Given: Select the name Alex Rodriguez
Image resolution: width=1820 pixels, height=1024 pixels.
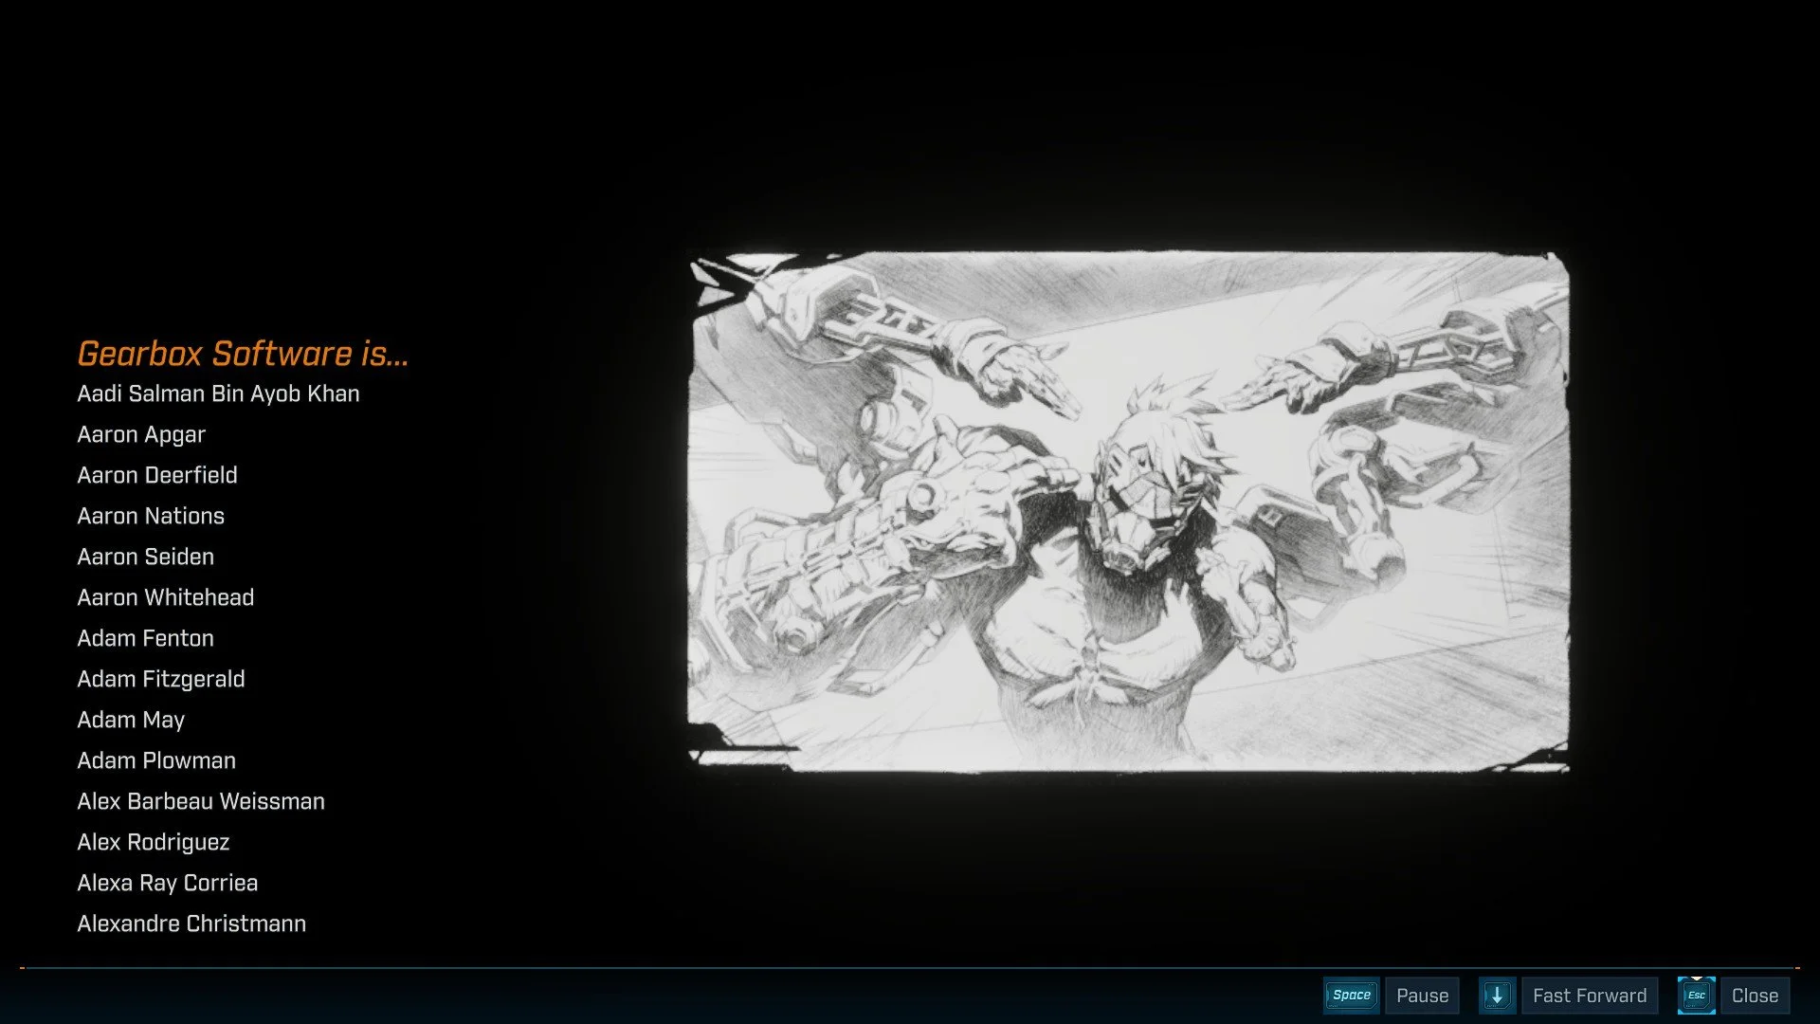Looking at the screenshot, I should (154, 842).
